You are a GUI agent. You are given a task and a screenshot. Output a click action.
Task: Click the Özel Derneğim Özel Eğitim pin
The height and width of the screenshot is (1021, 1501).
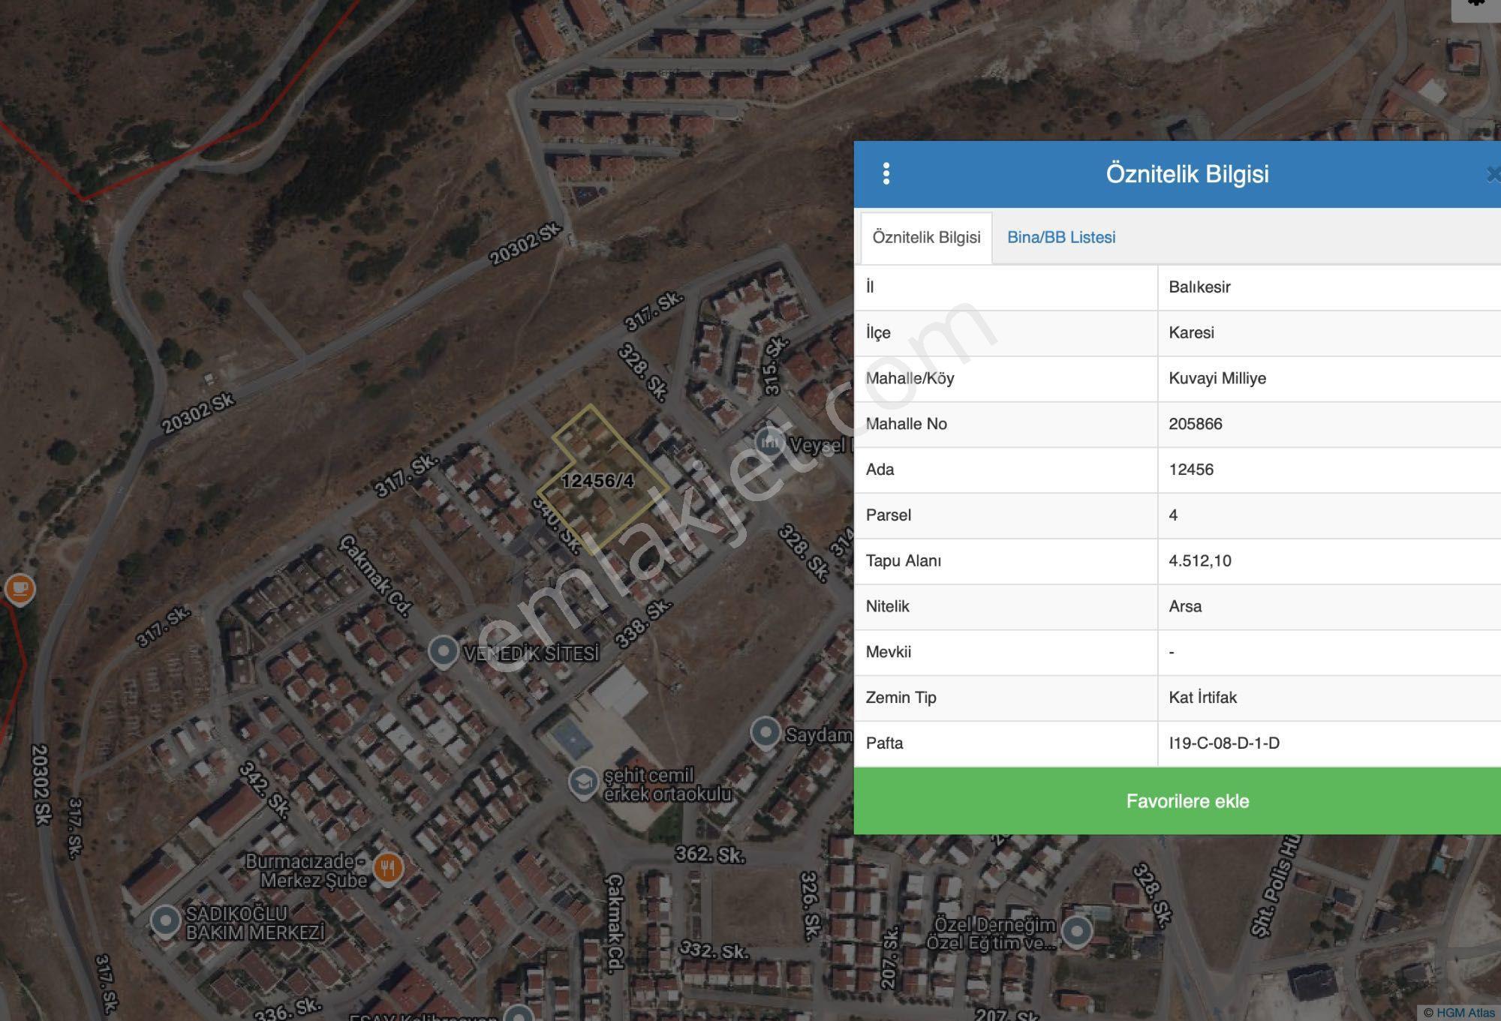[1077, 931]
